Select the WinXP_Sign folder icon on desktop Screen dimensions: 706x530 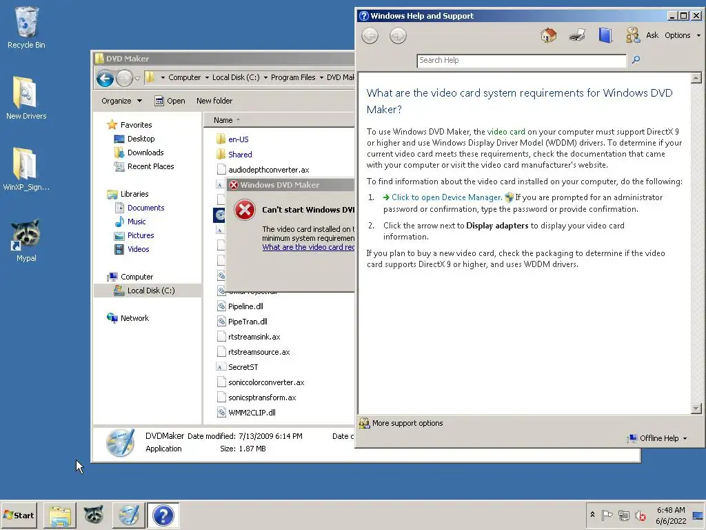26,168
